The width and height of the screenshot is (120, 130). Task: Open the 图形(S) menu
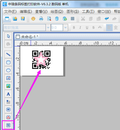[73, 12]
